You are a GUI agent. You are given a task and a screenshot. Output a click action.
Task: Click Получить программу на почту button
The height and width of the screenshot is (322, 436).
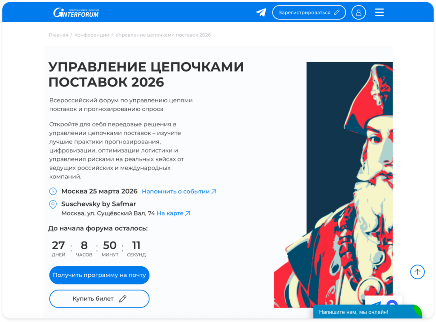[99, 275]
